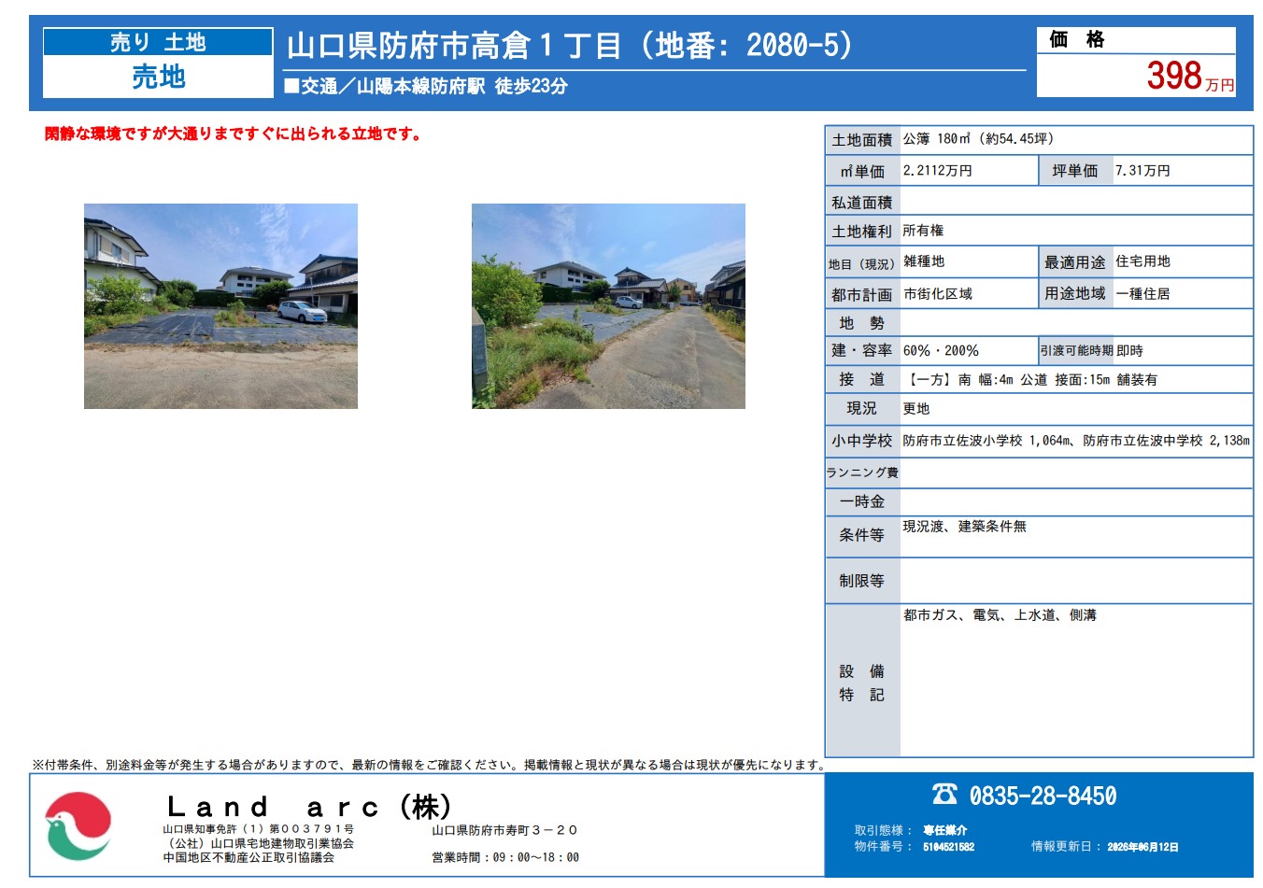Open the right road-side property photo
Viewport: 1263px width, 888px height.
(608, 306)
